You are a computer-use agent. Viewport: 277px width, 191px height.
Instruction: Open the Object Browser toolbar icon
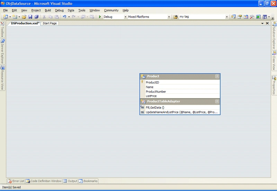click(x=246, y=17)
